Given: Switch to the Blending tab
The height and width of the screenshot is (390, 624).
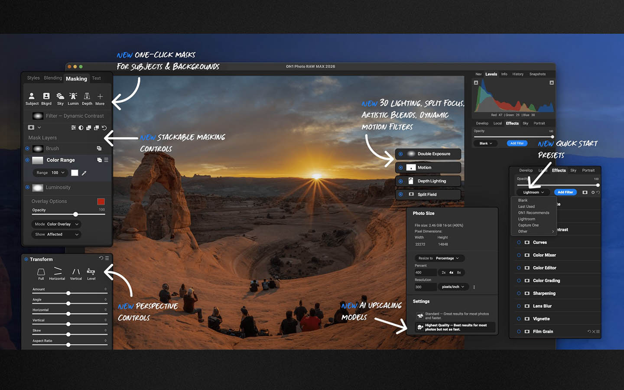Looking at the screenshot, I should coord(53,78).
